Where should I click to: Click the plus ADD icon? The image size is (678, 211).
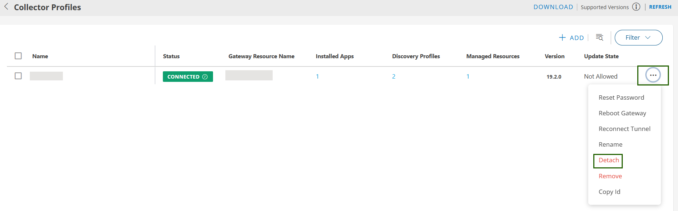562,37
